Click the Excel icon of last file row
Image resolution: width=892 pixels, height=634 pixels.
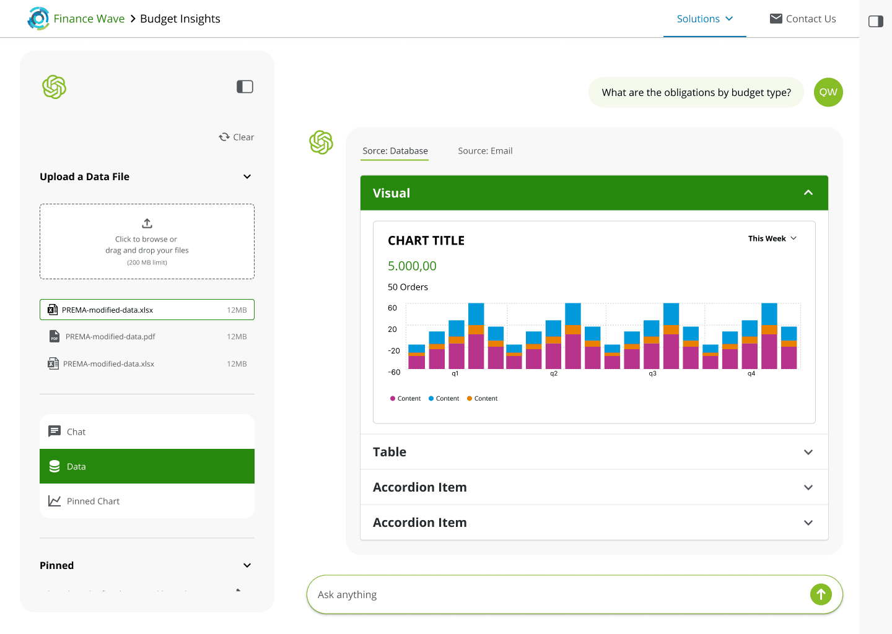(53, 363)
